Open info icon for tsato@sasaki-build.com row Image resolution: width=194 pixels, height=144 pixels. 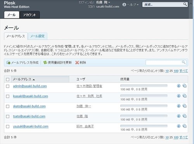point(178,116)
